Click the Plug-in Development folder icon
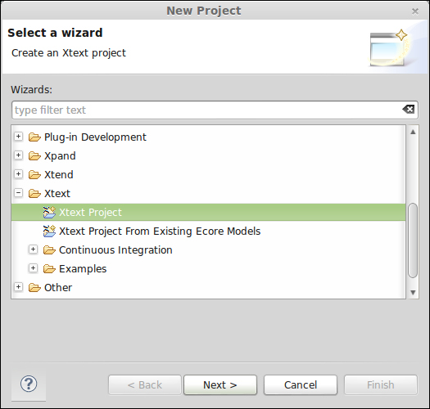The height and width of the screenshot is (409, 430). (34, 137)
